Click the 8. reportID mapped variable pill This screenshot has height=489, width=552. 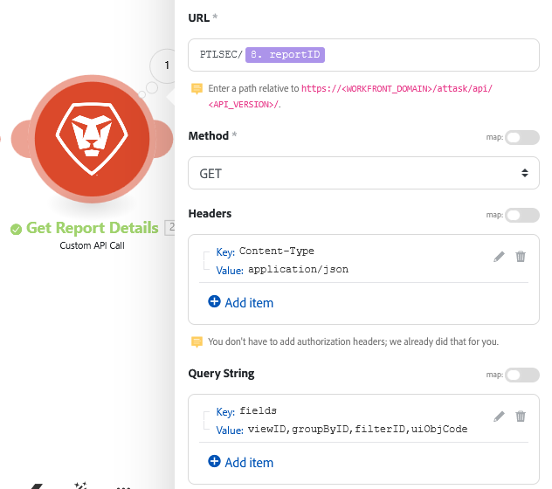286,54
